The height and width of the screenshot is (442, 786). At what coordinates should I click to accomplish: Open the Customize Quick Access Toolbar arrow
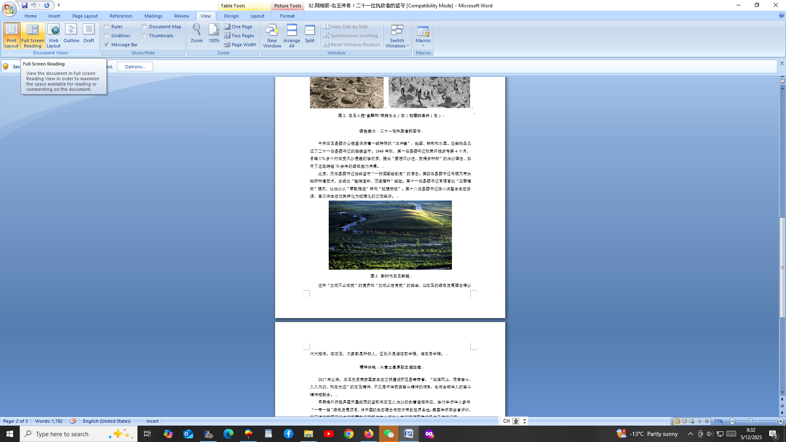tap(59, 5)
